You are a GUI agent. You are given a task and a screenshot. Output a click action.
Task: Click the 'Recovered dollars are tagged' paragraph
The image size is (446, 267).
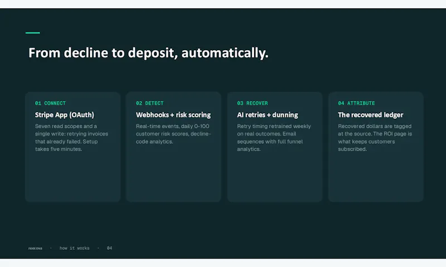click(x=375, y=138)
